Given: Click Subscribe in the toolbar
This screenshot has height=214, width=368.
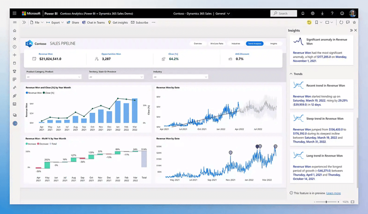Looking at the screenshot, I should click(140, 22).
